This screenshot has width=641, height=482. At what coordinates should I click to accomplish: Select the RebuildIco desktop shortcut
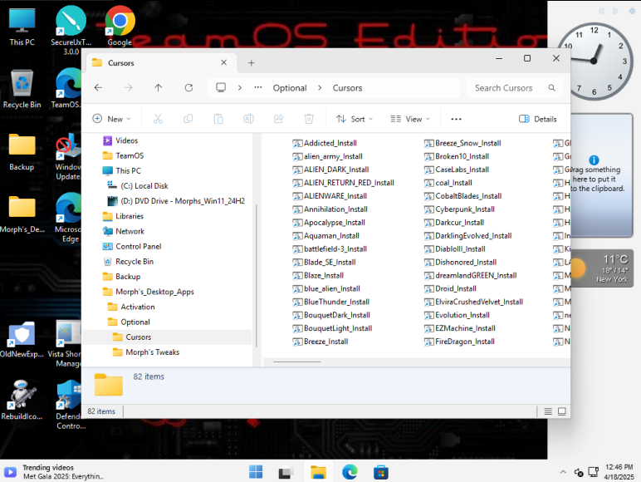coord(22,400)
